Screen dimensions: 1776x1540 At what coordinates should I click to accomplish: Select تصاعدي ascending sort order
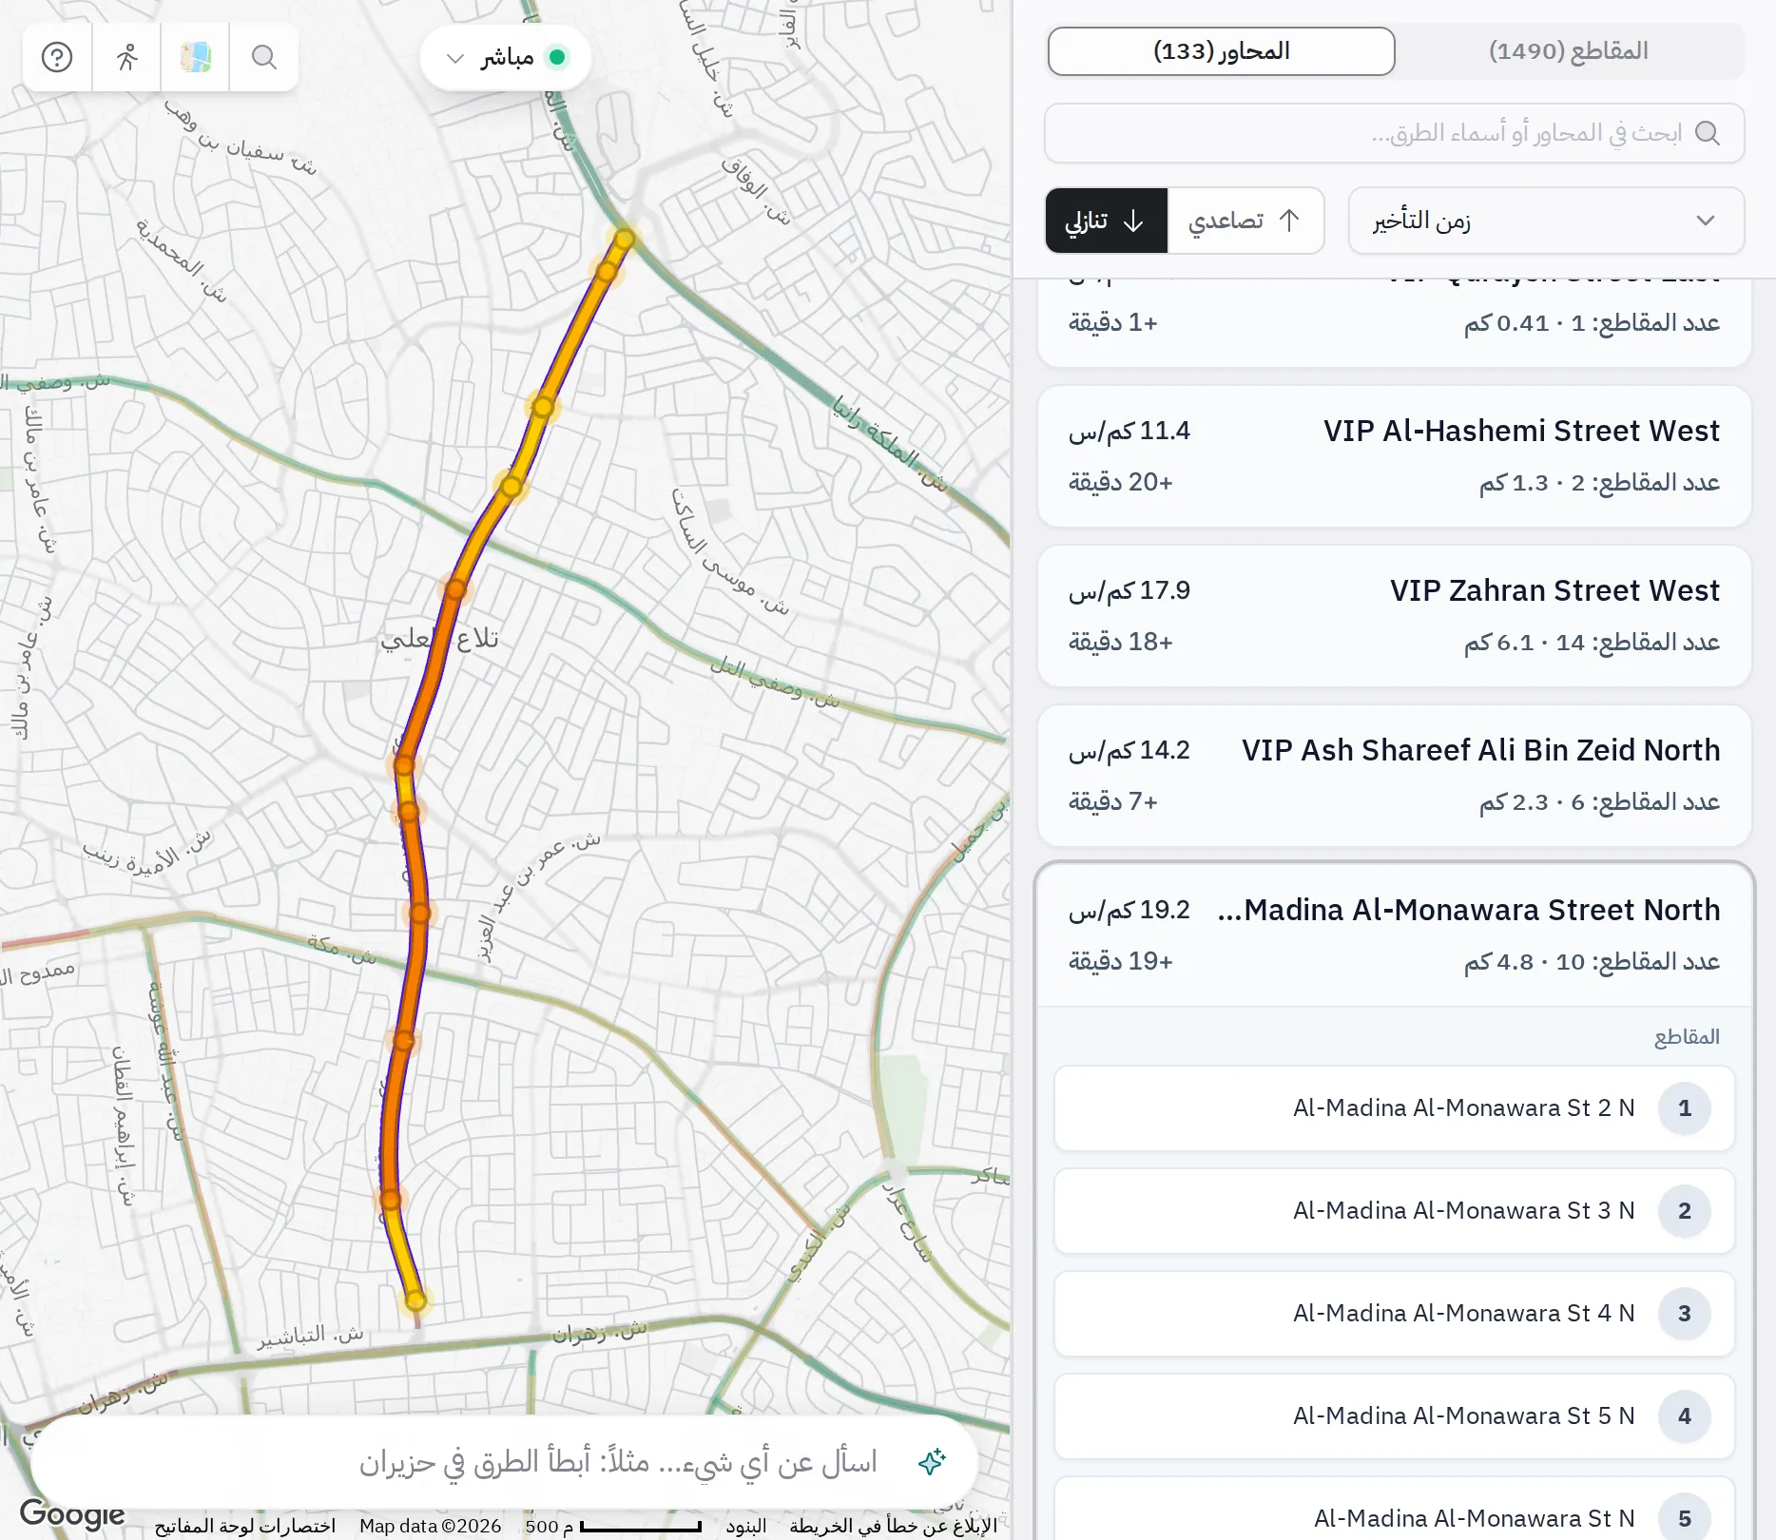coord(1245,221)
